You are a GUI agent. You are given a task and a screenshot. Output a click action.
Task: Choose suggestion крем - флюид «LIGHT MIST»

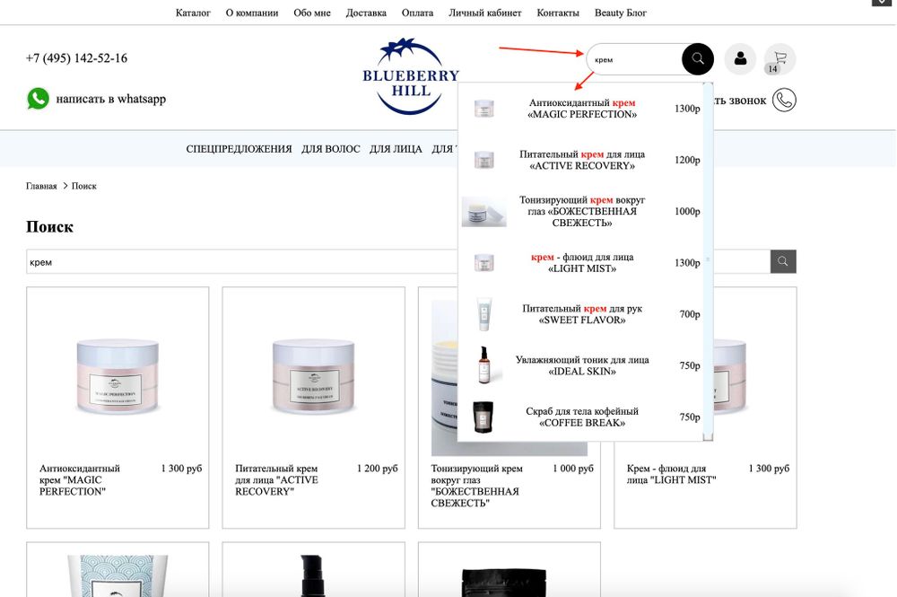pos(582,263)
